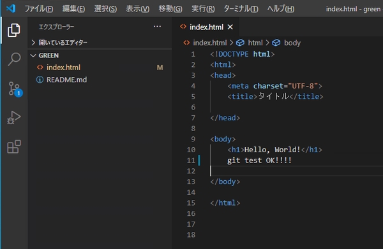This screenshot has width=383, height=249.
Task: Click the body symbol icon in breadcrumb
Action: coord(276,43)
